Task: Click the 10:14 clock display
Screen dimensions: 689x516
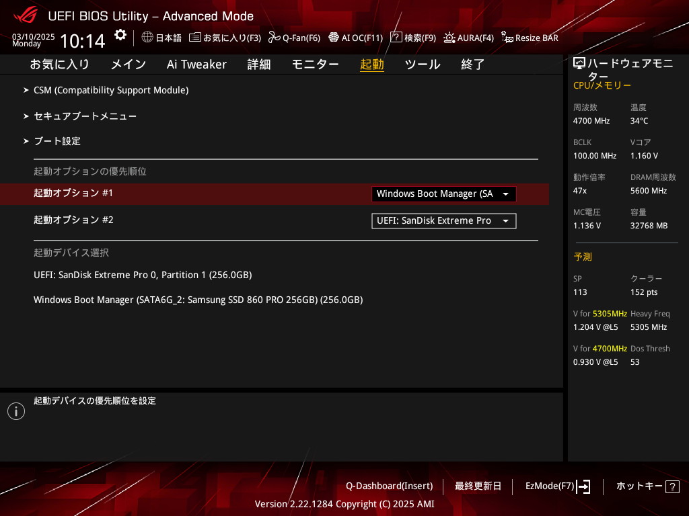Action: click(x=83, y=41)
